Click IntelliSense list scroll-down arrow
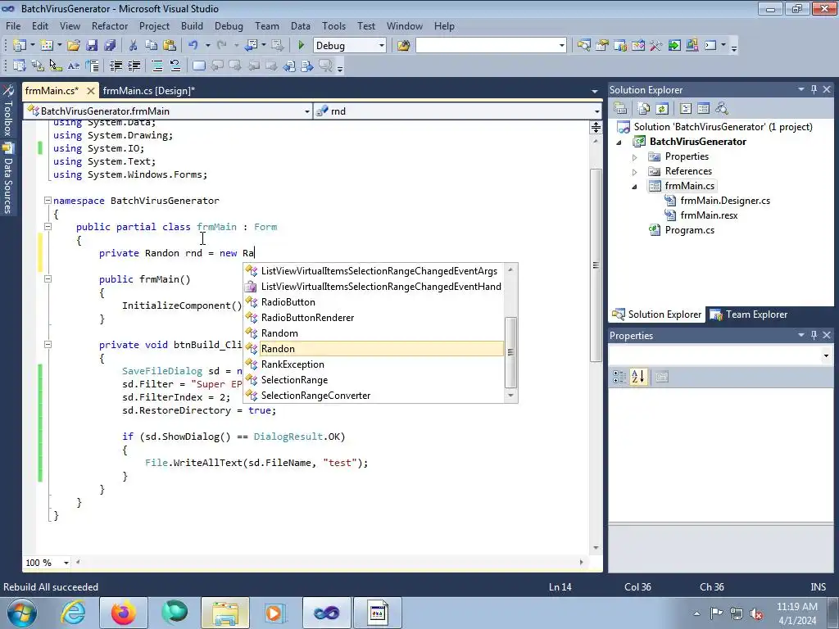The image size is (839, 629). [x=510, y=396]
